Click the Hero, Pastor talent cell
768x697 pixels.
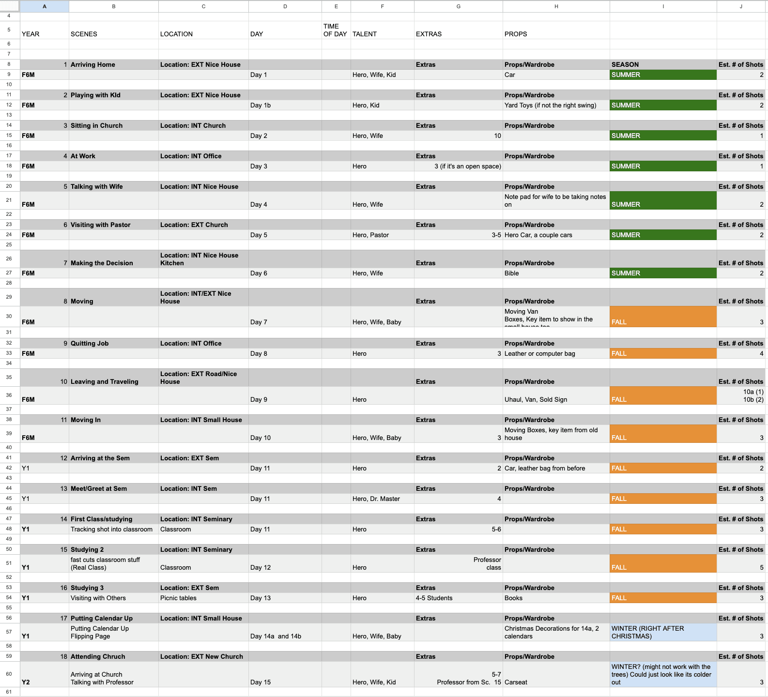click(x=383, y=235)
